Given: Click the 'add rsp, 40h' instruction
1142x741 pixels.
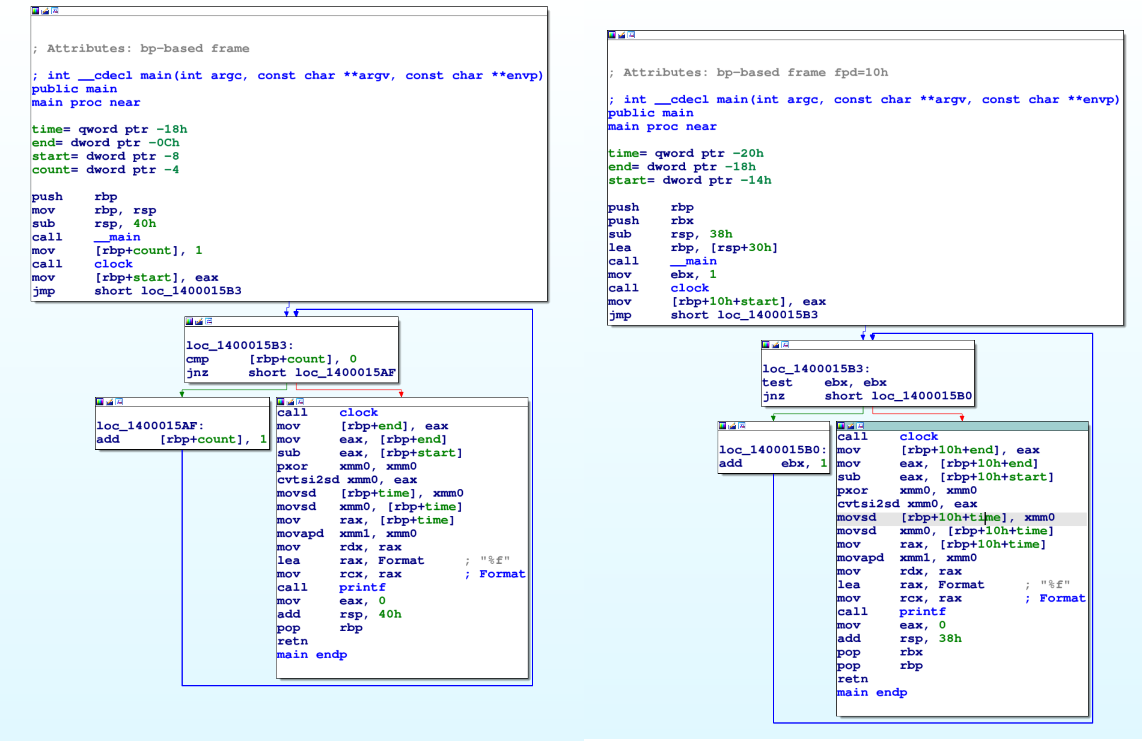Looking at the screenshot, I should pyautogui.click(x=340, y=614).
